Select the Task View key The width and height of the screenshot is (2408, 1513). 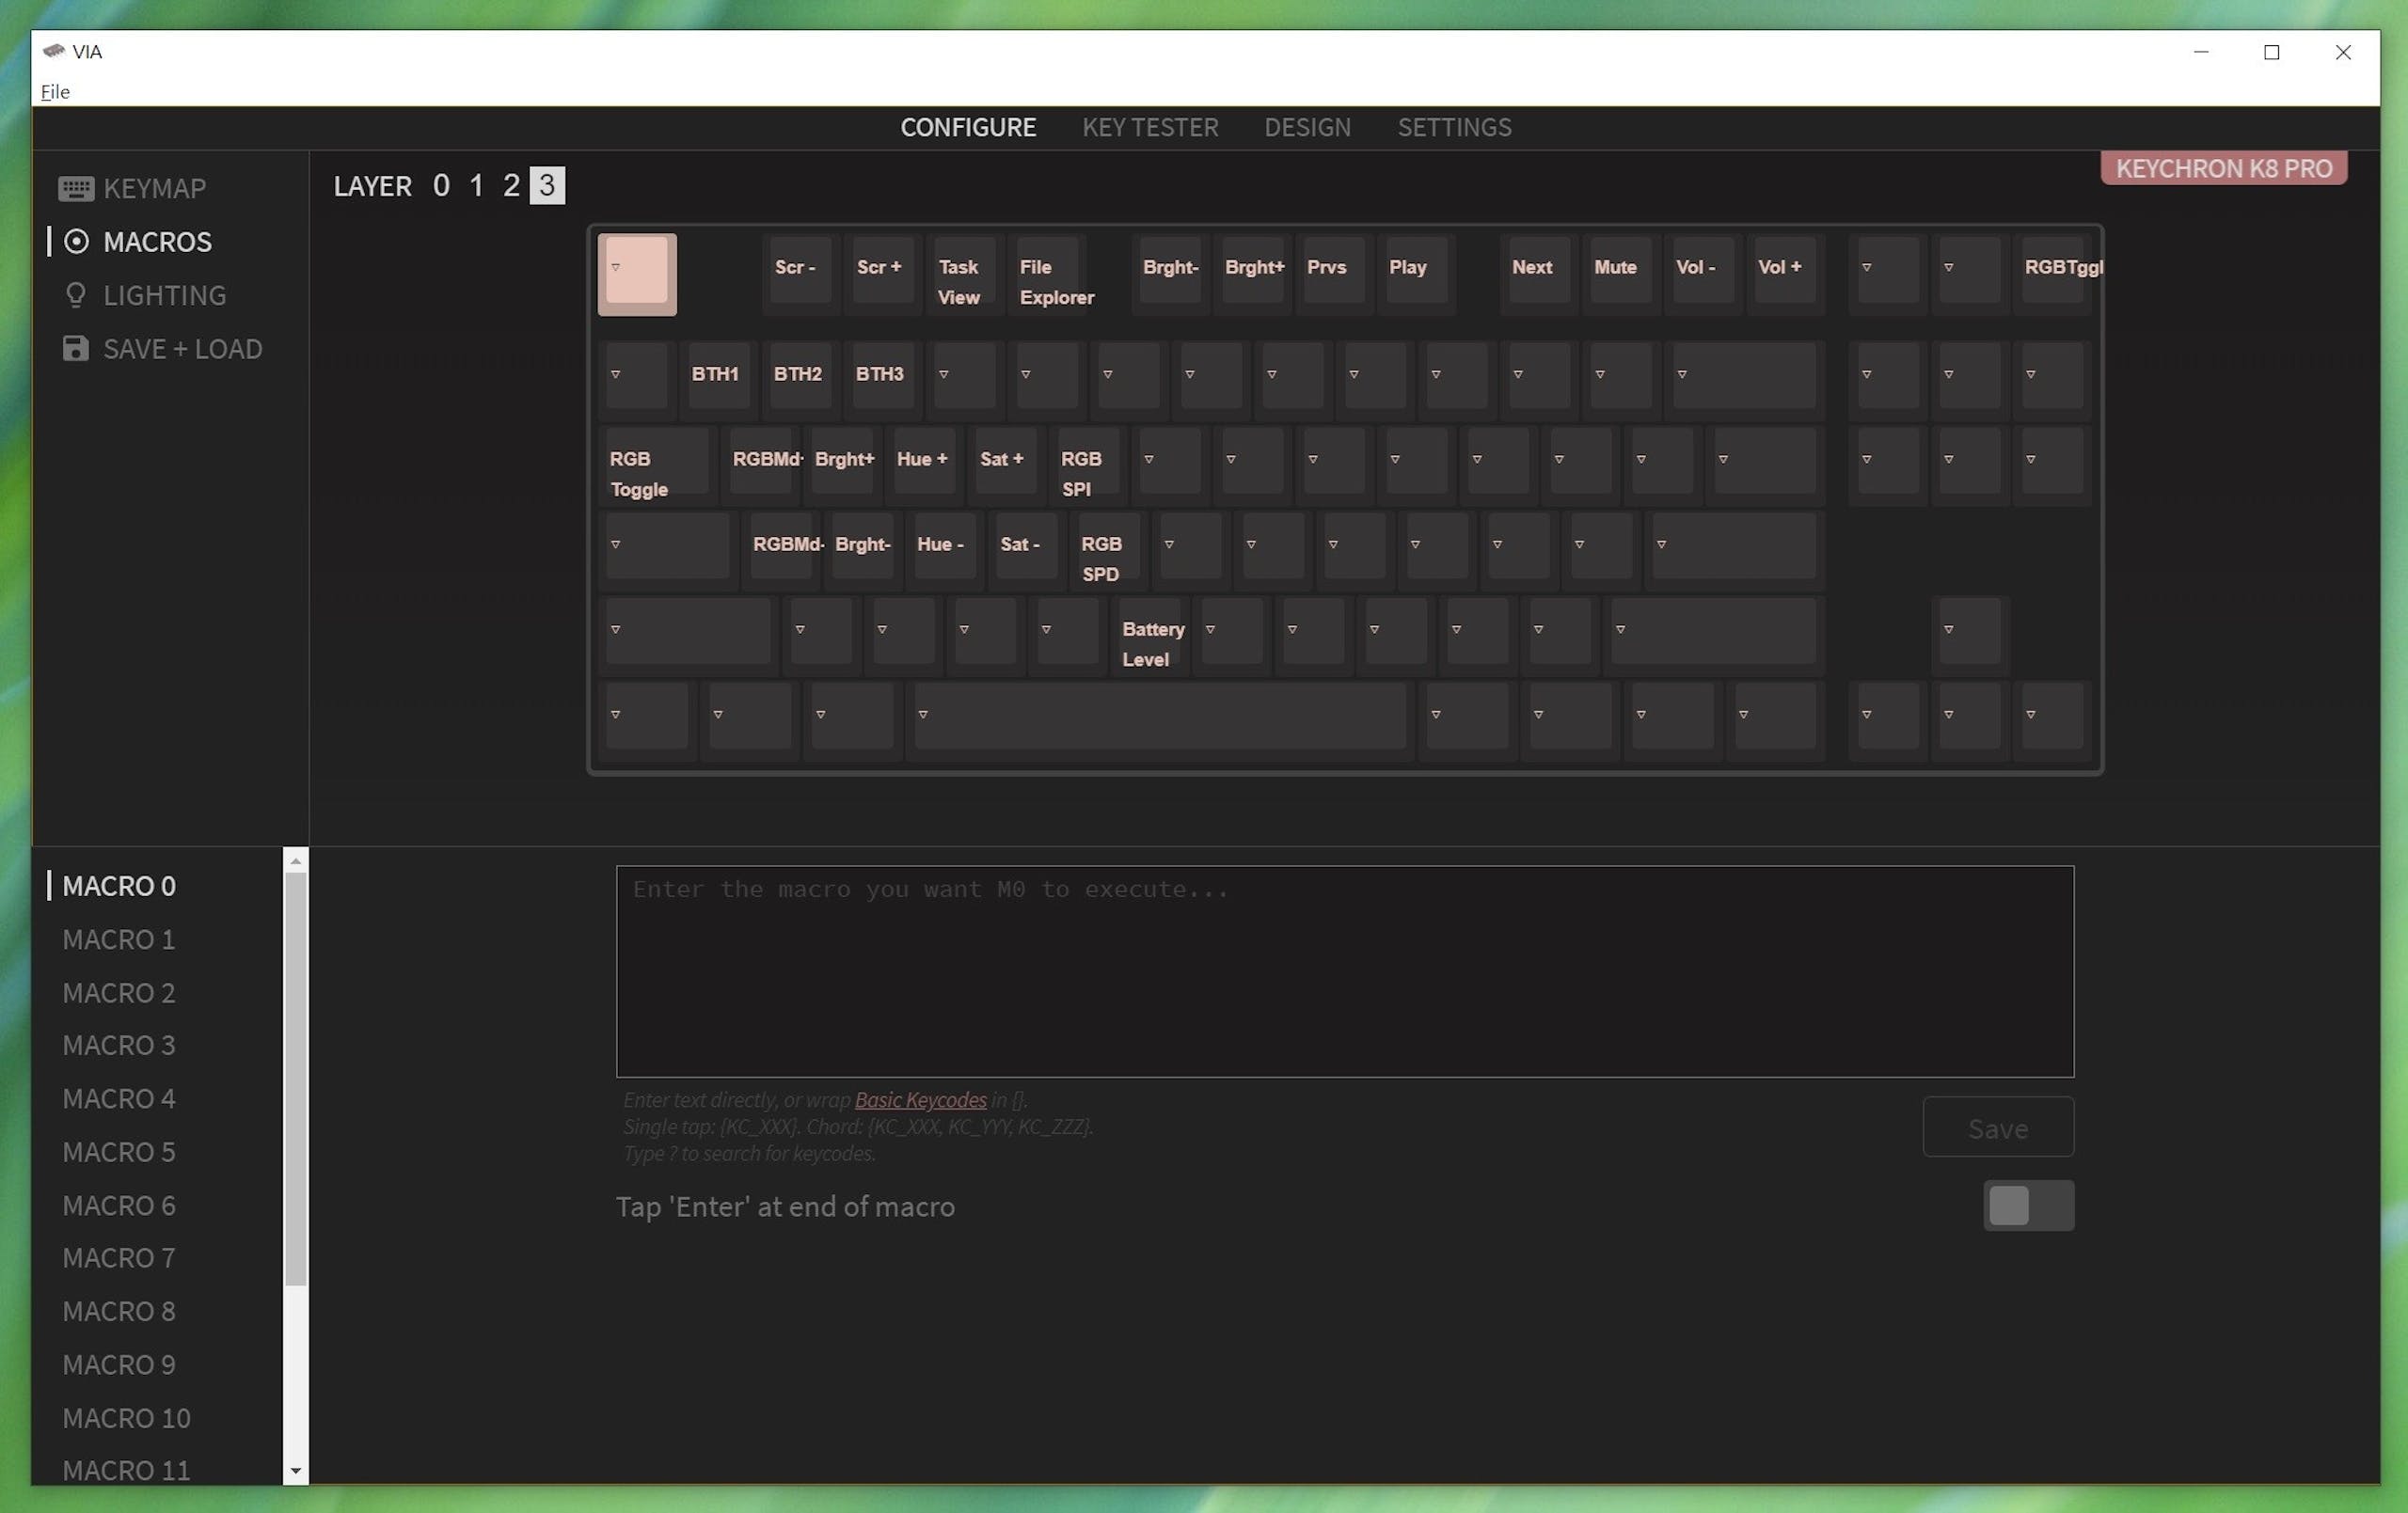[965, 274]
